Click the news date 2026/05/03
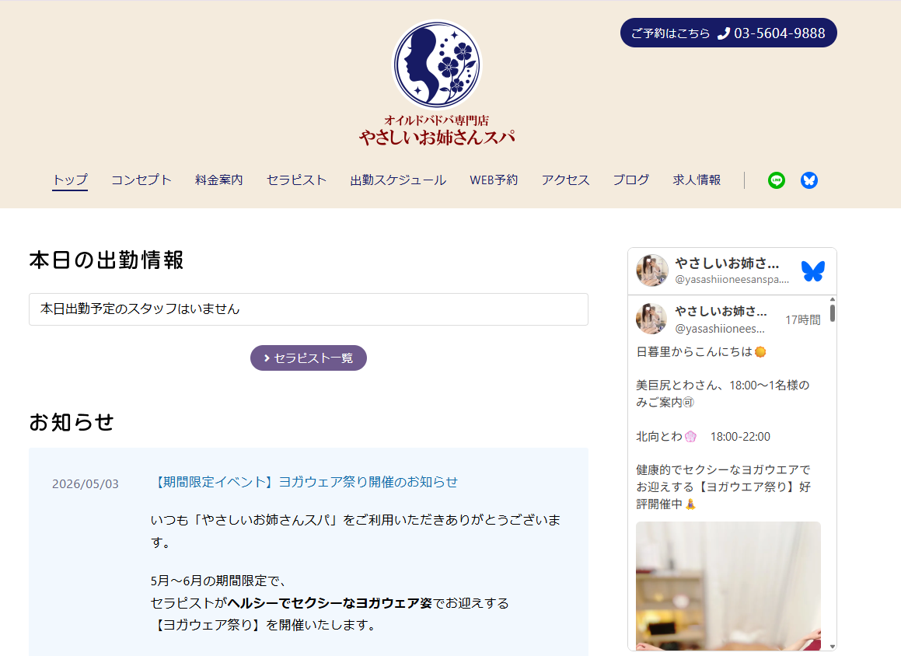This screenshot has width=901, height=656. point(85,483)
